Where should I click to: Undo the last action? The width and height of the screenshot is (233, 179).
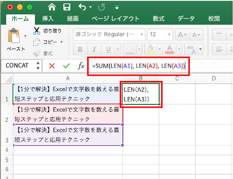click(x=82, y=7)
